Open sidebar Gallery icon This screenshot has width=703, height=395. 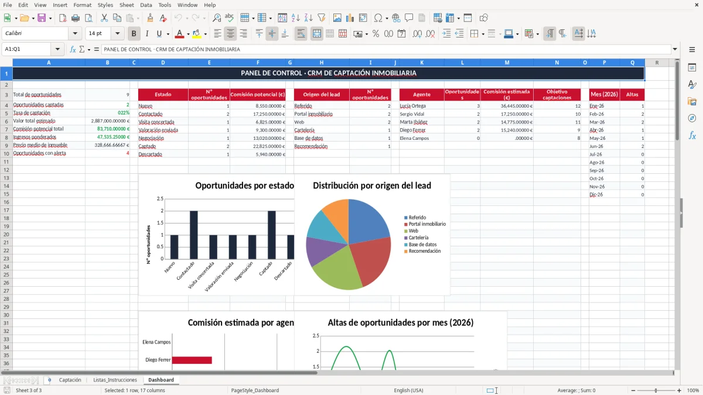[692, 101]
